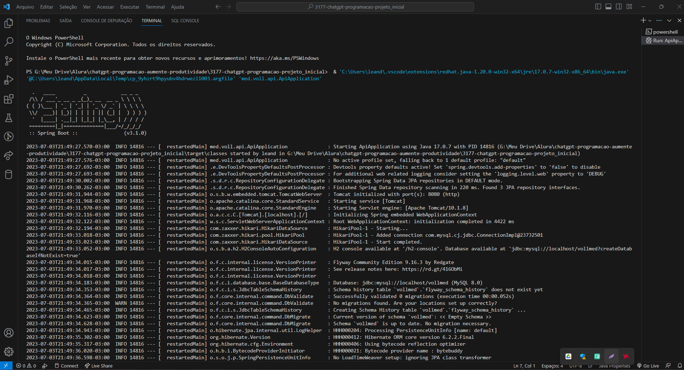
Task: Open the launch profile dropdown arrow
Action: tap(650, 21)
